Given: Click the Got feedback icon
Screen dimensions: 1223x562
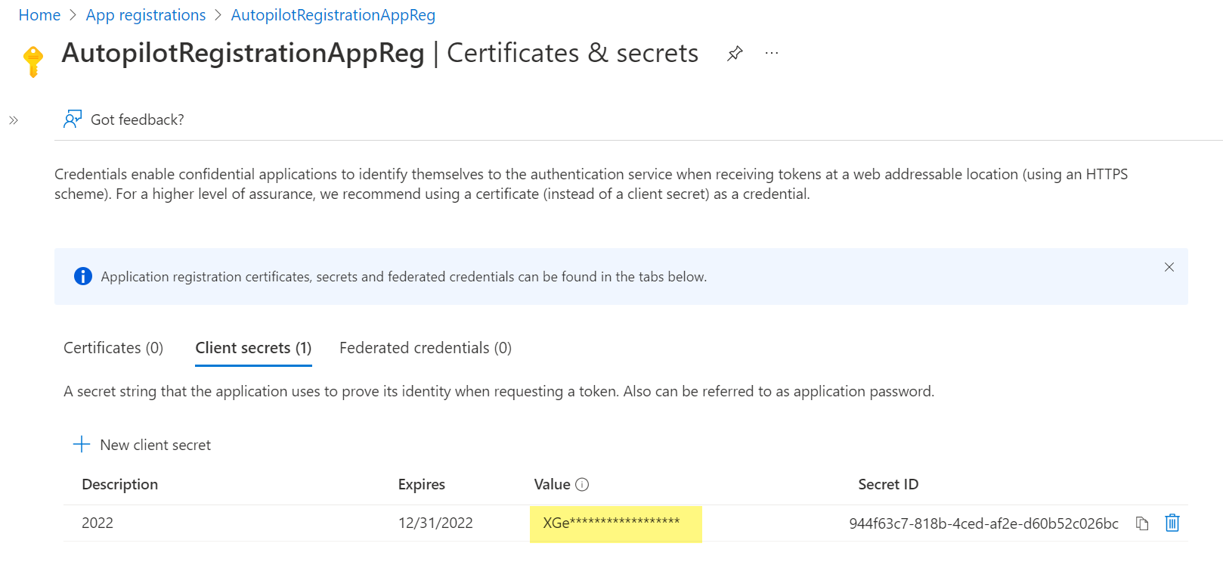Looking at the screenshot, I should [73, 120].
